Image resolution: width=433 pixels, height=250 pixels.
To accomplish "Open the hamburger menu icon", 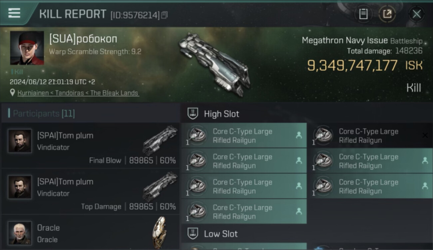I will [14, 13].
